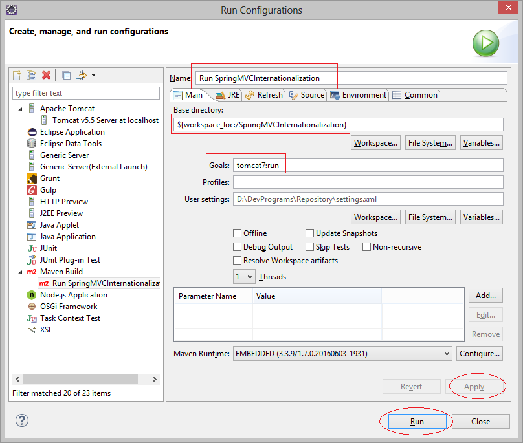The width and height of the screenshot is (523, 443).
Task: Click the Java Application icon
Action: 32,237
